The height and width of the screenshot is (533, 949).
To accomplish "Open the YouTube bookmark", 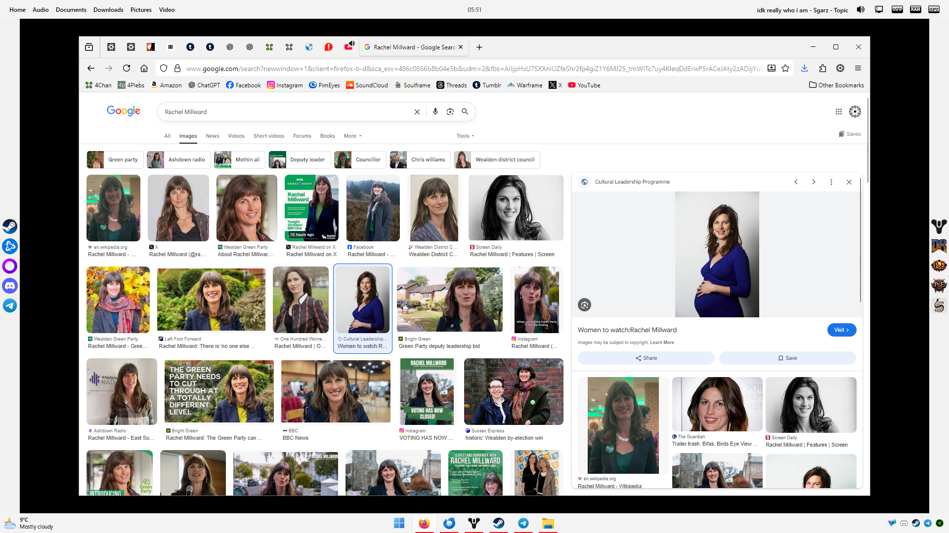I will point(584,85).
